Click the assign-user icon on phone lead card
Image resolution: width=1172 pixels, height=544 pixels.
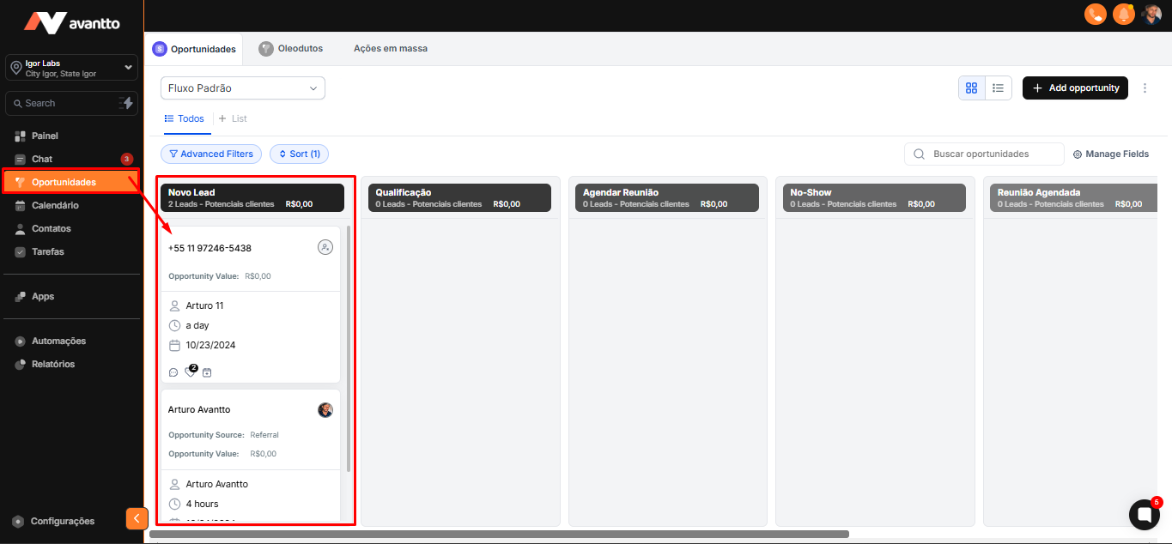point(325,247)
